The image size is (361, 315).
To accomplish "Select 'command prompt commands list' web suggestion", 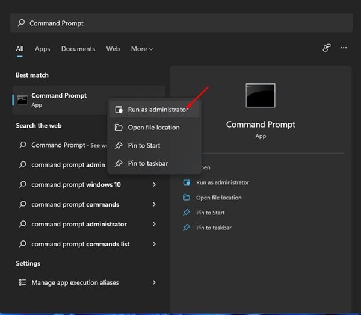I will [88, 244].
